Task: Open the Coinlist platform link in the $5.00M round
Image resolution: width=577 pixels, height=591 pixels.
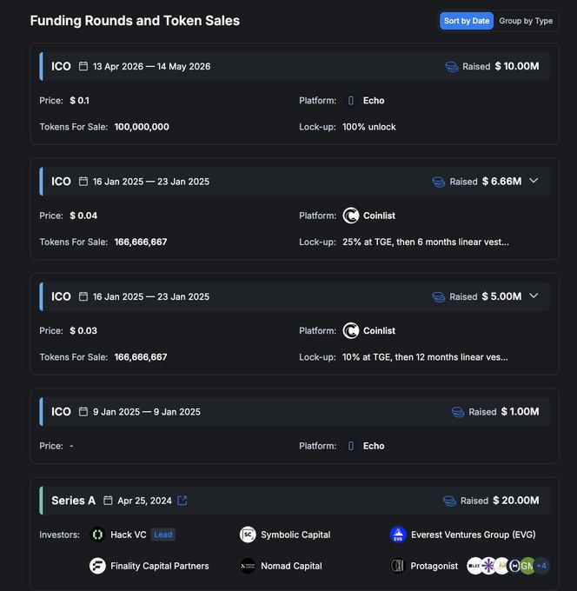Action: (379, 330)
